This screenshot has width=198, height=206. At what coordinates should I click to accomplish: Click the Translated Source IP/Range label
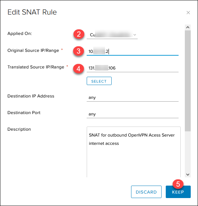tap(36, 67)
